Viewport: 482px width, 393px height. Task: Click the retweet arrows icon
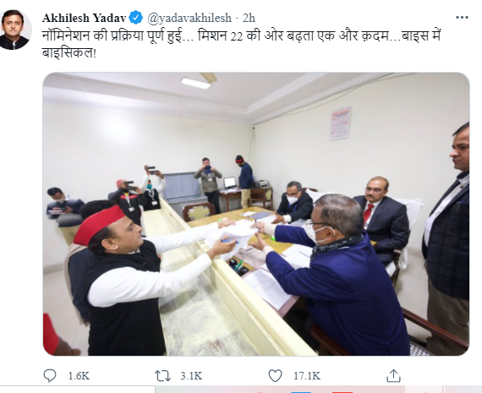click(162, 376)
